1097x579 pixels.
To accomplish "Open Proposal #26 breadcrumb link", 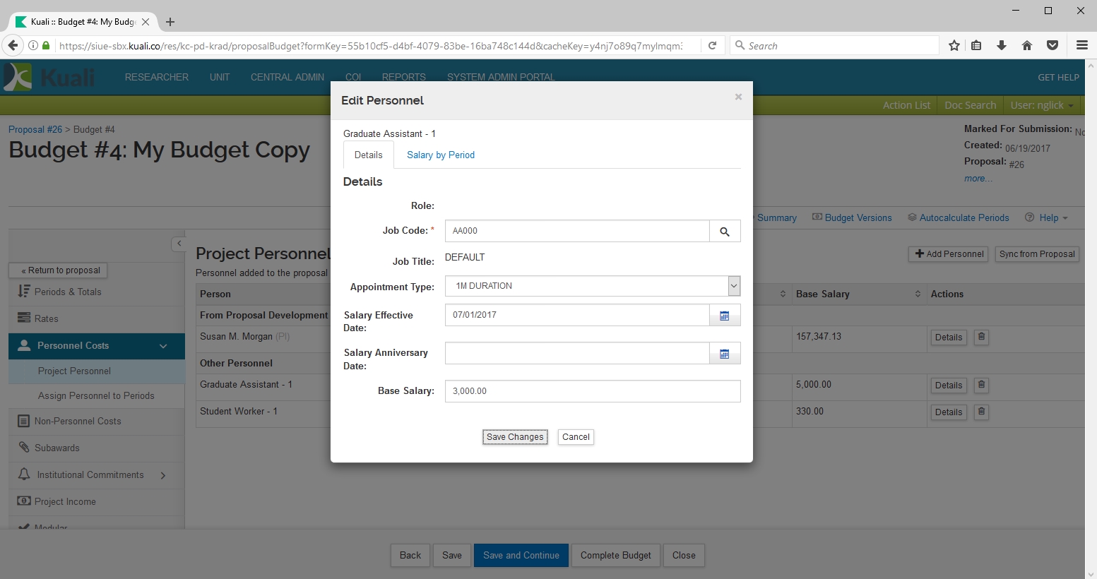I will (35, 130).
